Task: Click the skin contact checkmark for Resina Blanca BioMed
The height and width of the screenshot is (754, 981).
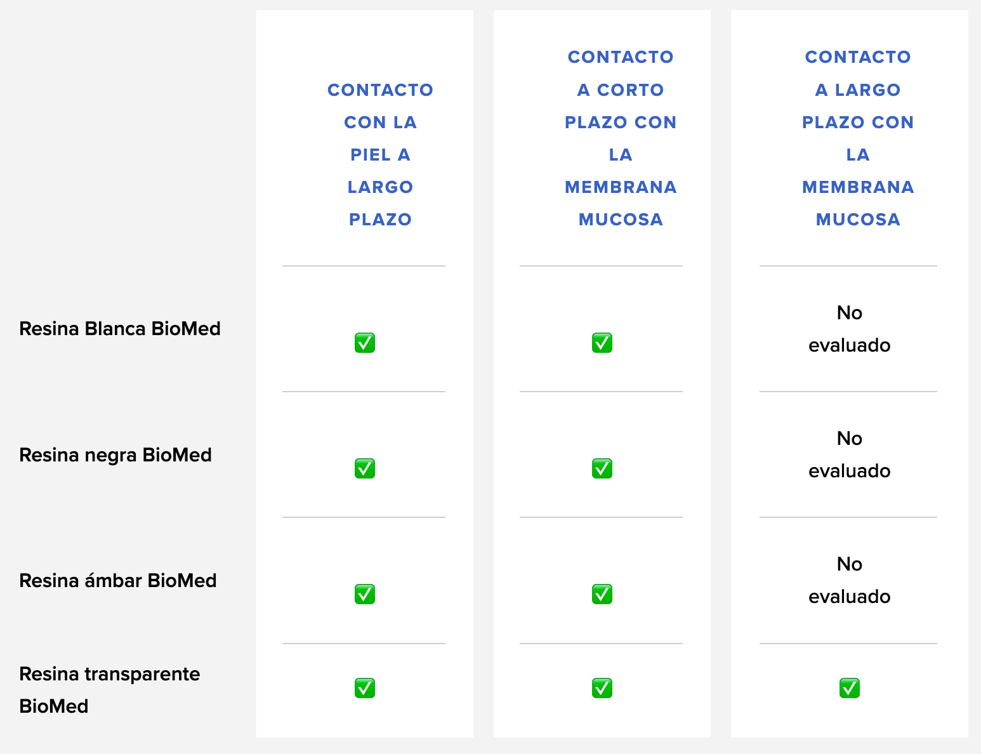Action: point(365,343)
